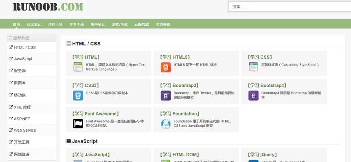351x162 pixels.
Task: Open the 用户笔记 nav item
Action: click(98, 24)
